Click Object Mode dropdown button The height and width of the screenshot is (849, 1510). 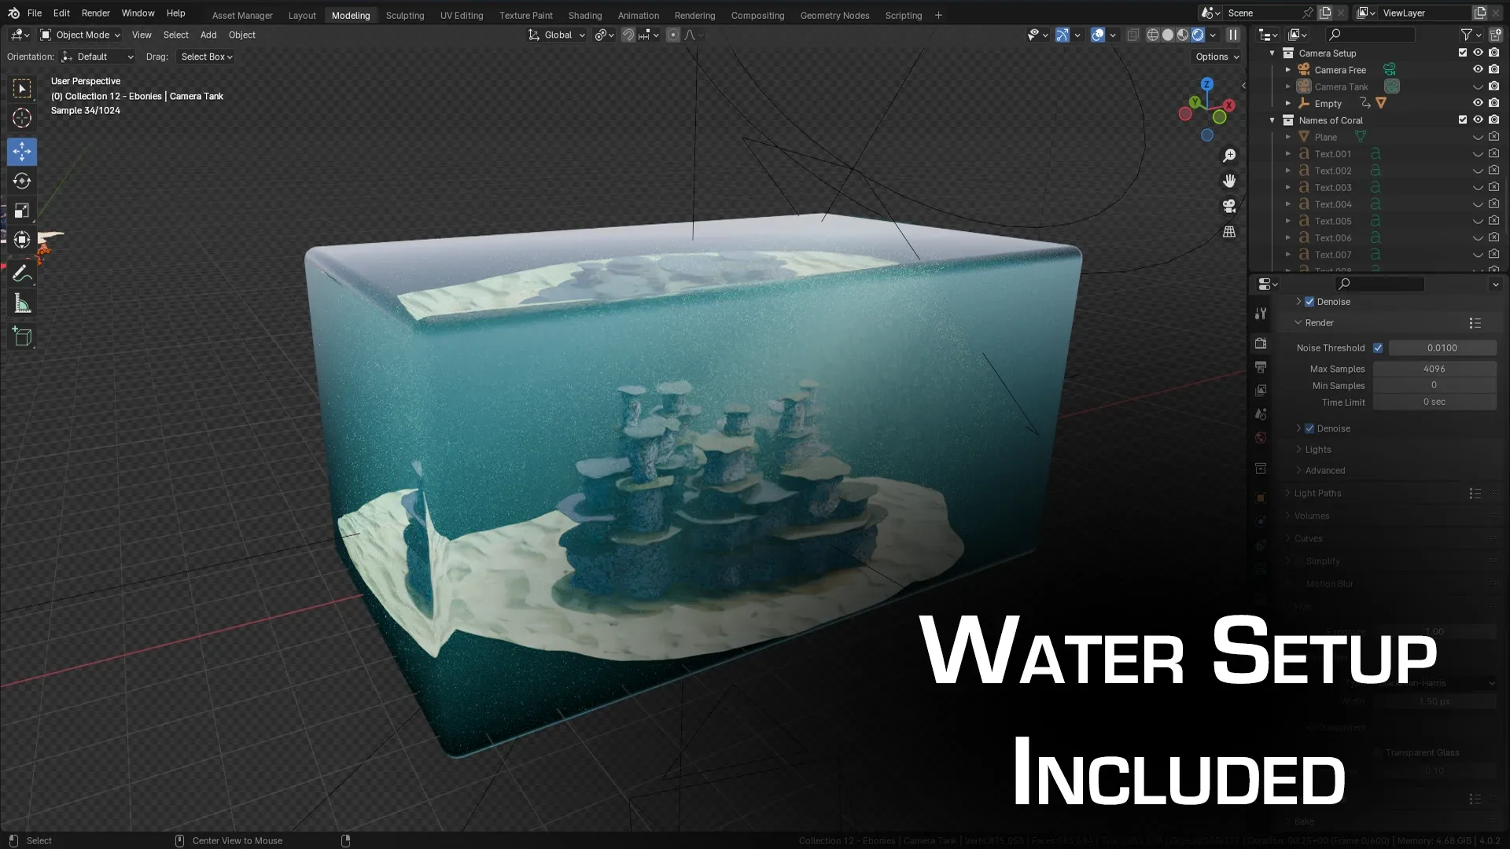pos(81,35)
